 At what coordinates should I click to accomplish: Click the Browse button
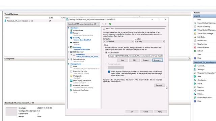pyautogui.click(x=158, y=60)
